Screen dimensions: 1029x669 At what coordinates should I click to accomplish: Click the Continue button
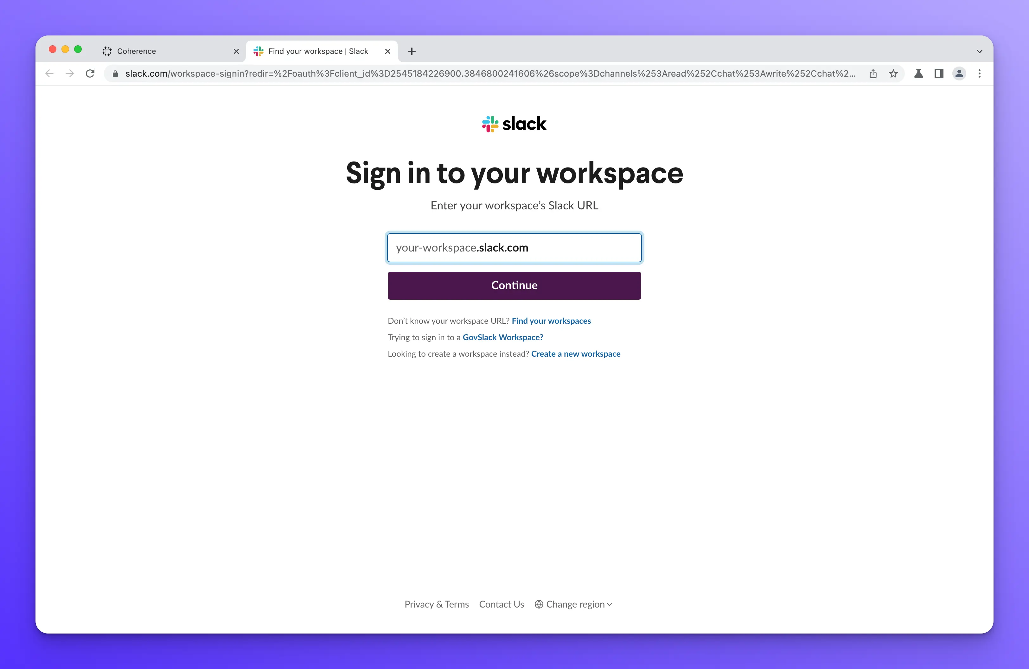pyautogui.click(x=514, y=285)
